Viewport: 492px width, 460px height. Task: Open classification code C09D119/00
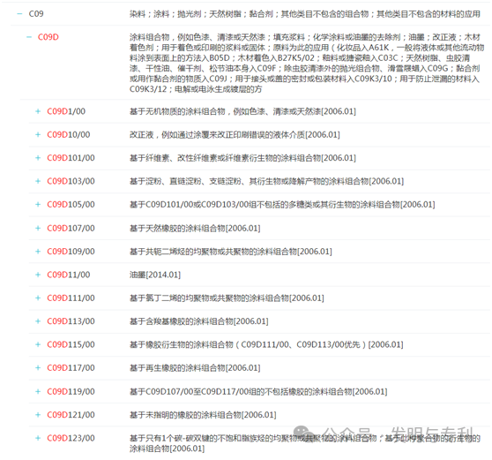point(71,391)
